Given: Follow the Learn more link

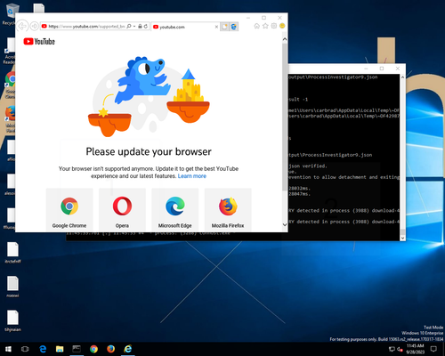Looking at the screenshot, I should 192,176.
